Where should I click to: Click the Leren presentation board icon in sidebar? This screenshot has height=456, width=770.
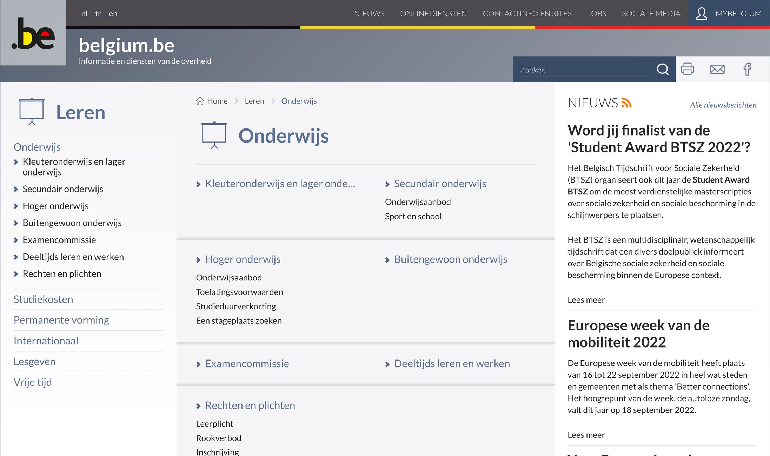coord(32,112)
